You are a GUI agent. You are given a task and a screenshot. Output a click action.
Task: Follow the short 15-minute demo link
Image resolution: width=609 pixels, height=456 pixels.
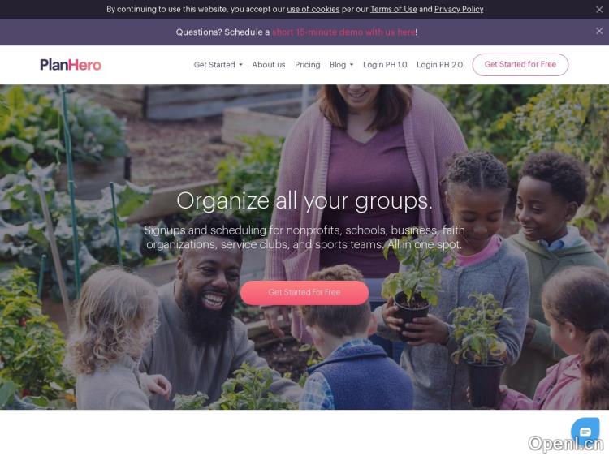click(x=343, y=32)
